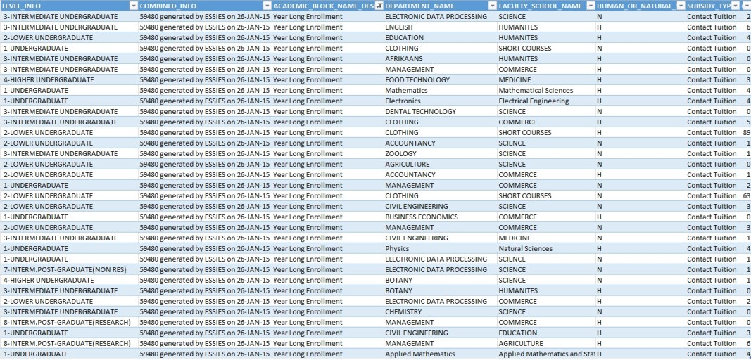Select COMBINED_INFO cell in DENTAL TECHNOLOGY row
This screenshot has height=360, width=751.
point(205,112)
